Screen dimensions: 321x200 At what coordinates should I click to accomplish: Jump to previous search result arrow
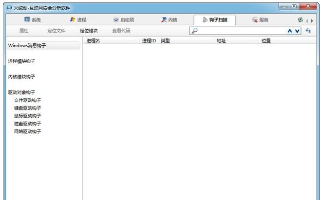(x=290, y=31)
